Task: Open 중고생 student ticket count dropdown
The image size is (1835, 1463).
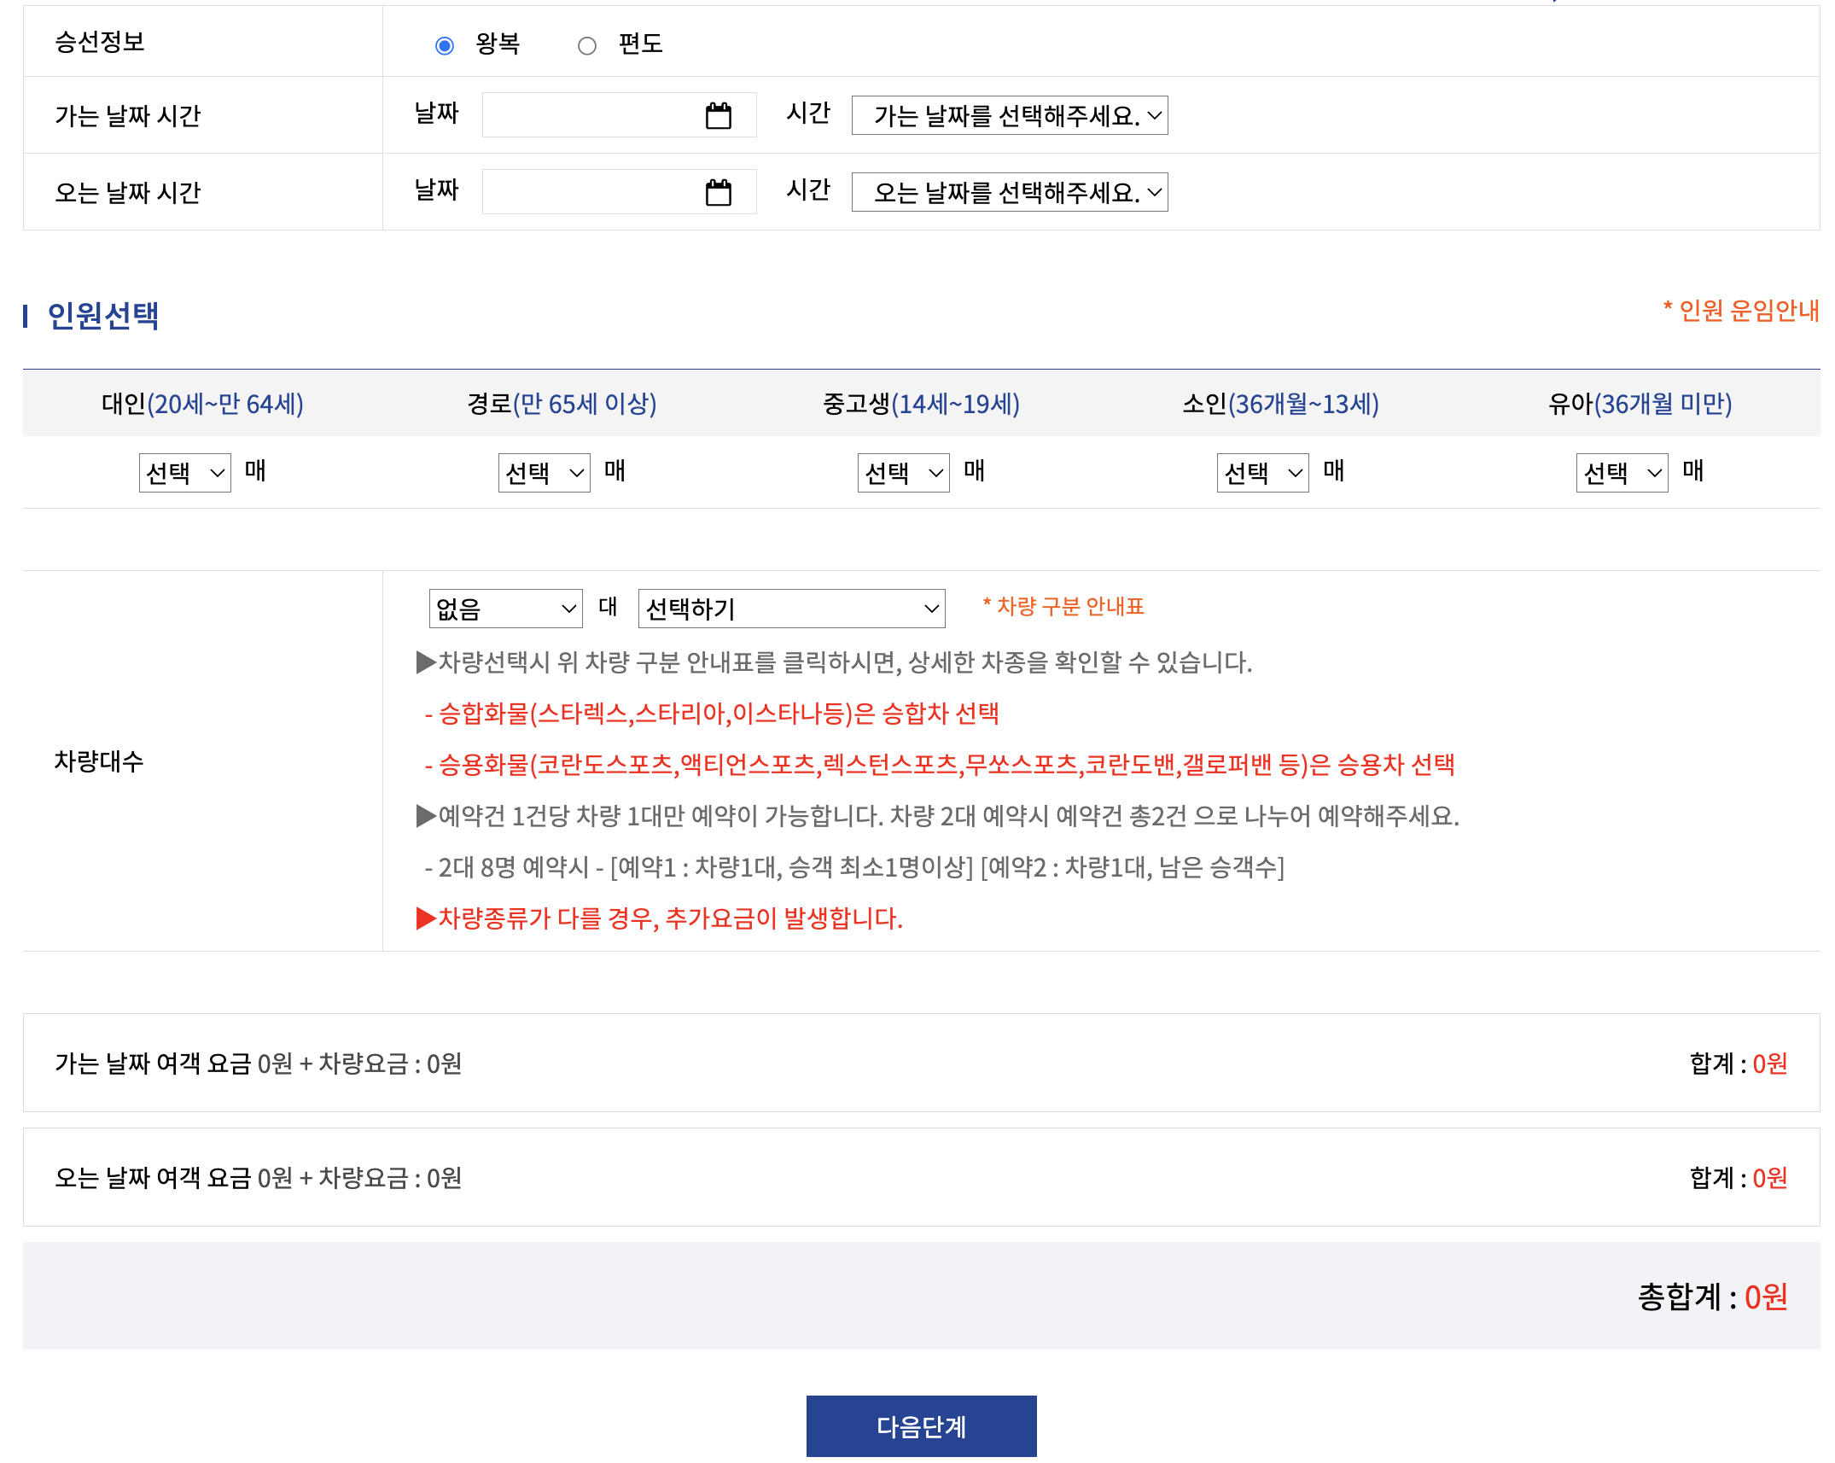Action: pos(903,472)
